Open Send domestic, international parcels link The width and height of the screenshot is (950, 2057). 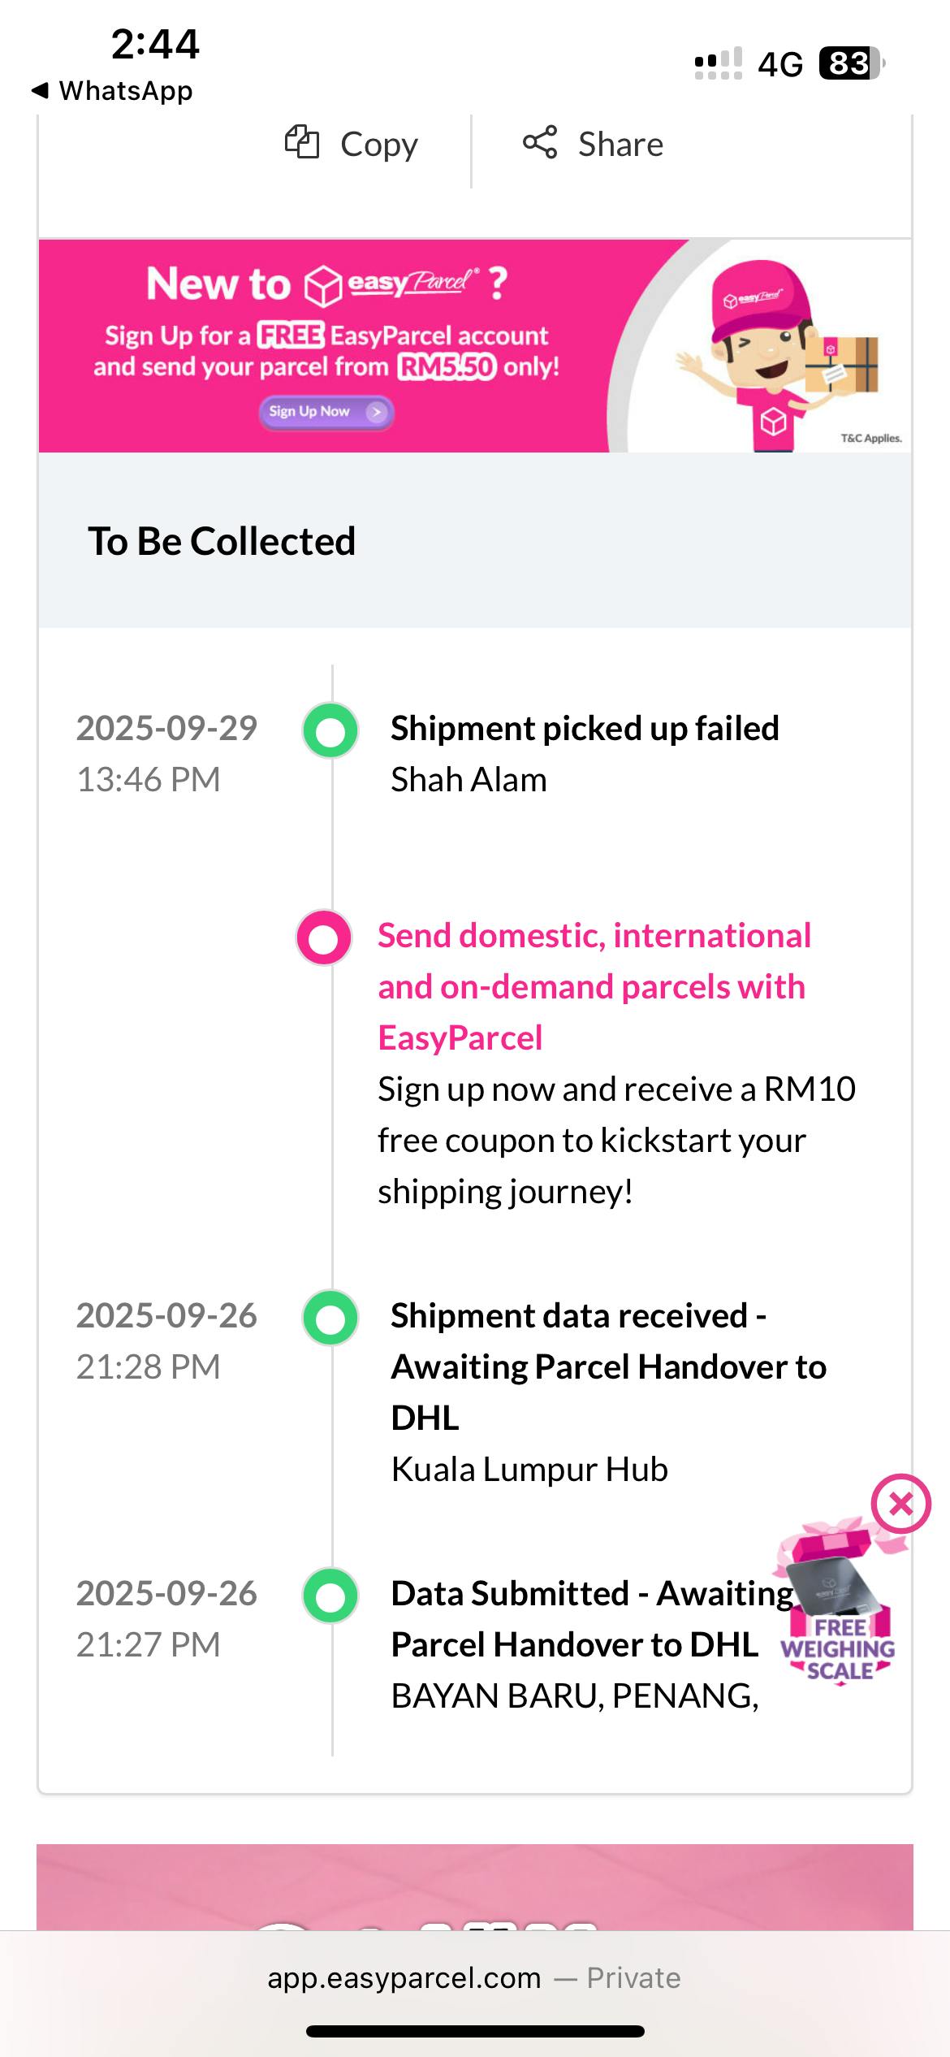[x=594, y=985]
